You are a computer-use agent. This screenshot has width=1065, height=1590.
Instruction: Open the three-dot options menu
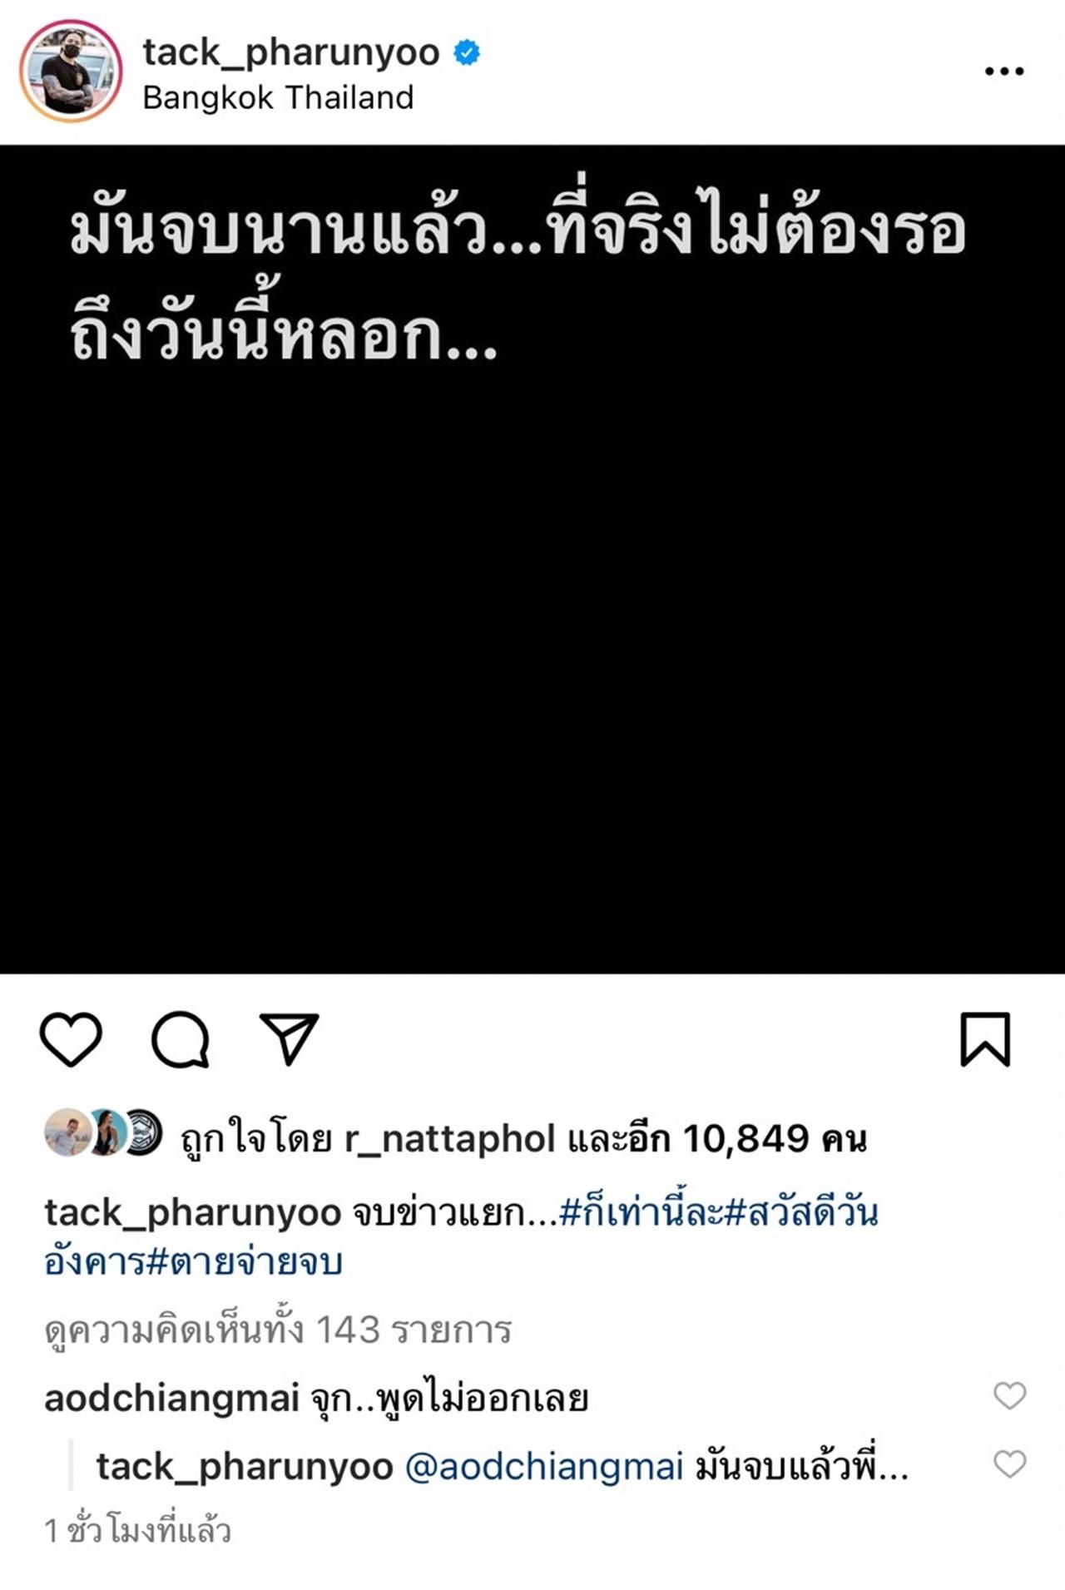tap(1003, 72)
